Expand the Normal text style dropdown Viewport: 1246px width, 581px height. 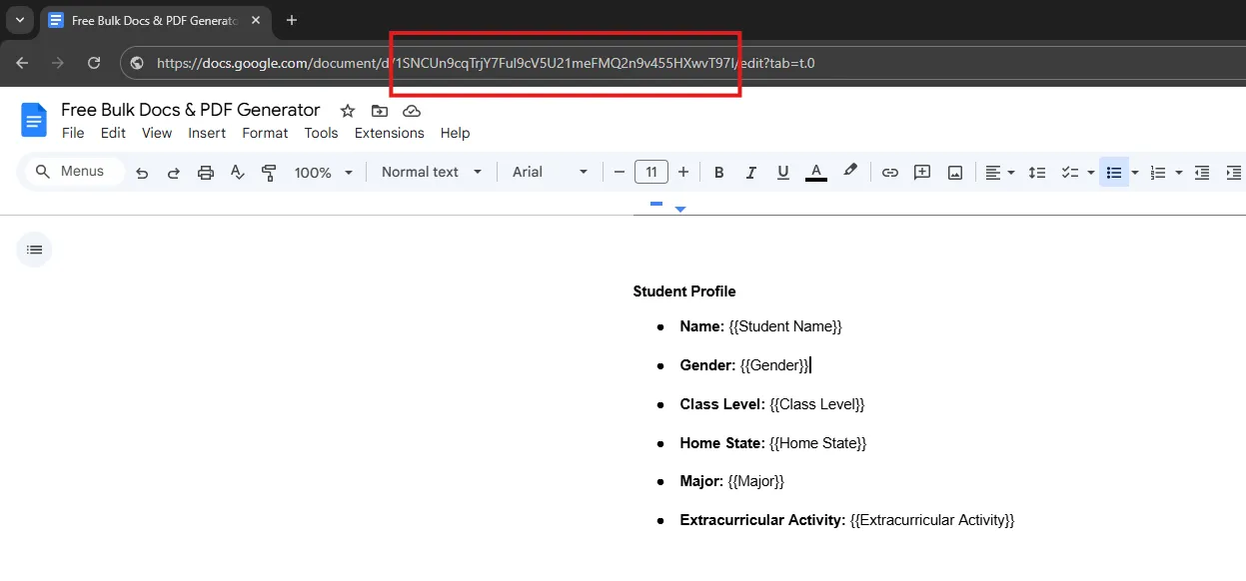pyautogui.click(x=431, y=173)
